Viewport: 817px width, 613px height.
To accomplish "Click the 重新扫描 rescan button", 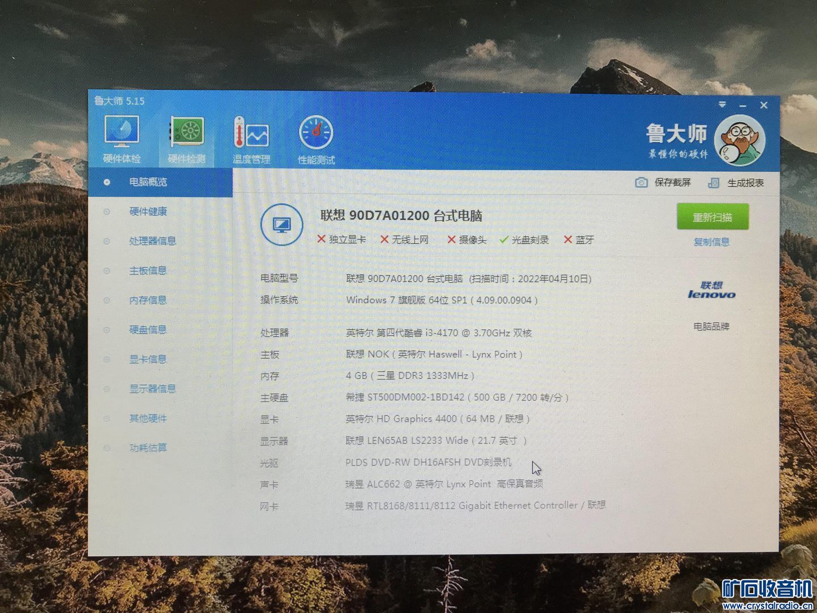I will click(x=713, y=217).
